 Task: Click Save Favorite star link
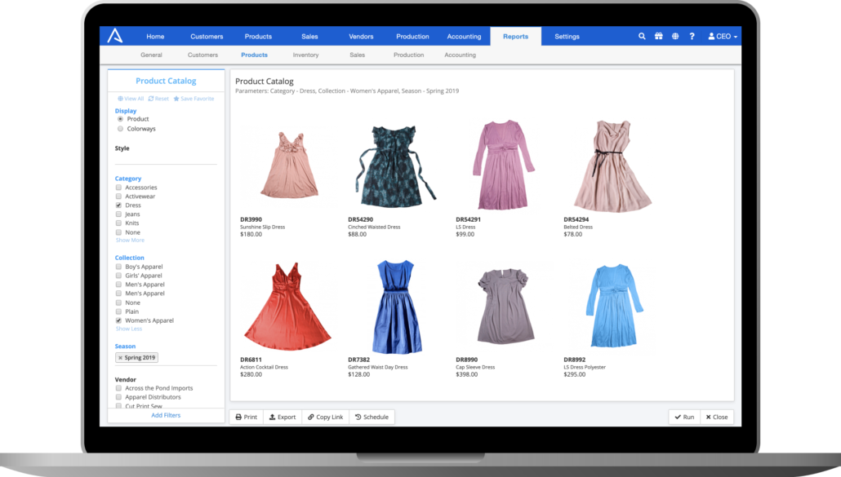[194, 99]
